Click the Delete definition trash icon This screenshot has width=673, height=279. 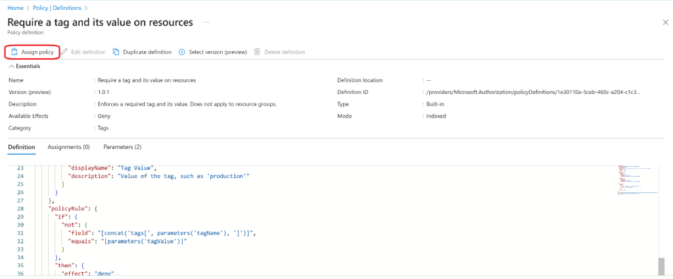click(x=257, y=52)
